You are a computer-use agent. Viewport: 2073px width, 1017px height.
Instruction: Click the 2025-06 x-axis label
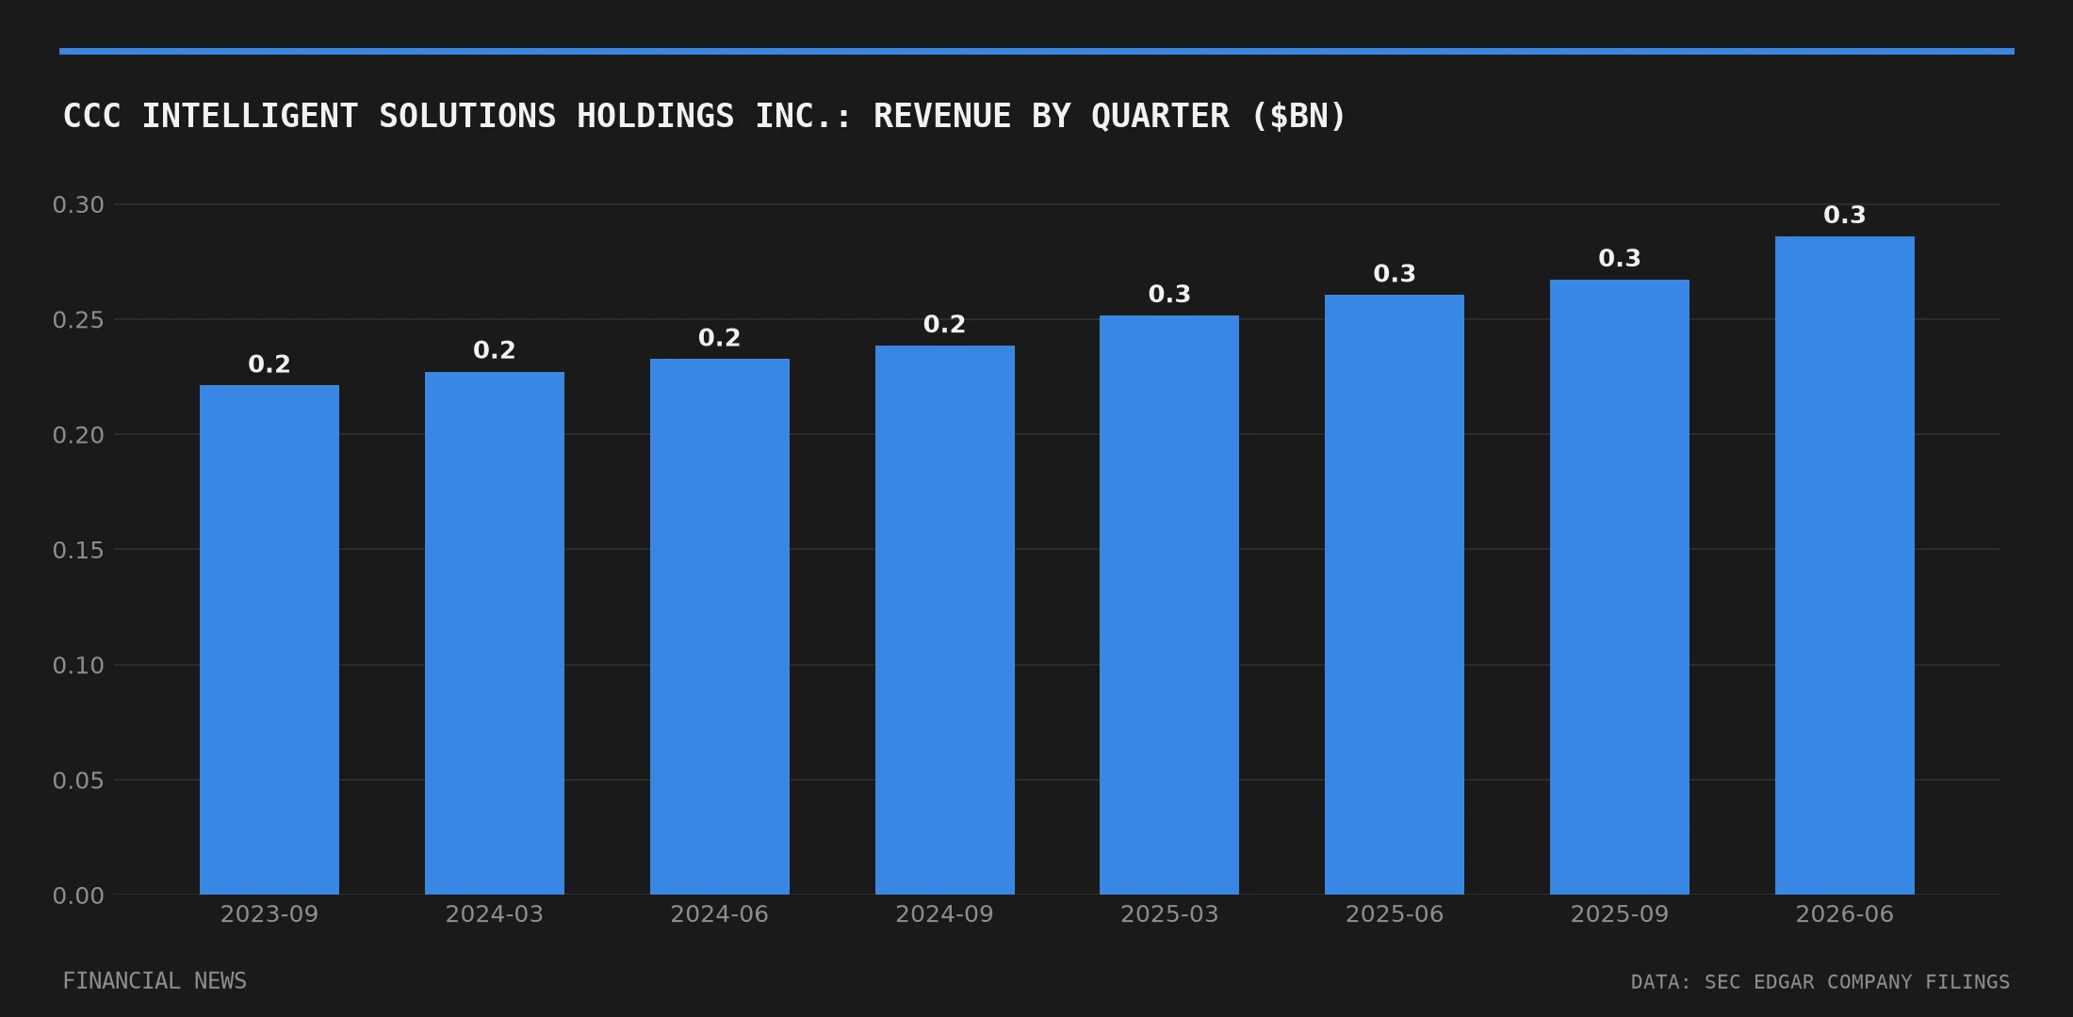(x=1395, y=914)
